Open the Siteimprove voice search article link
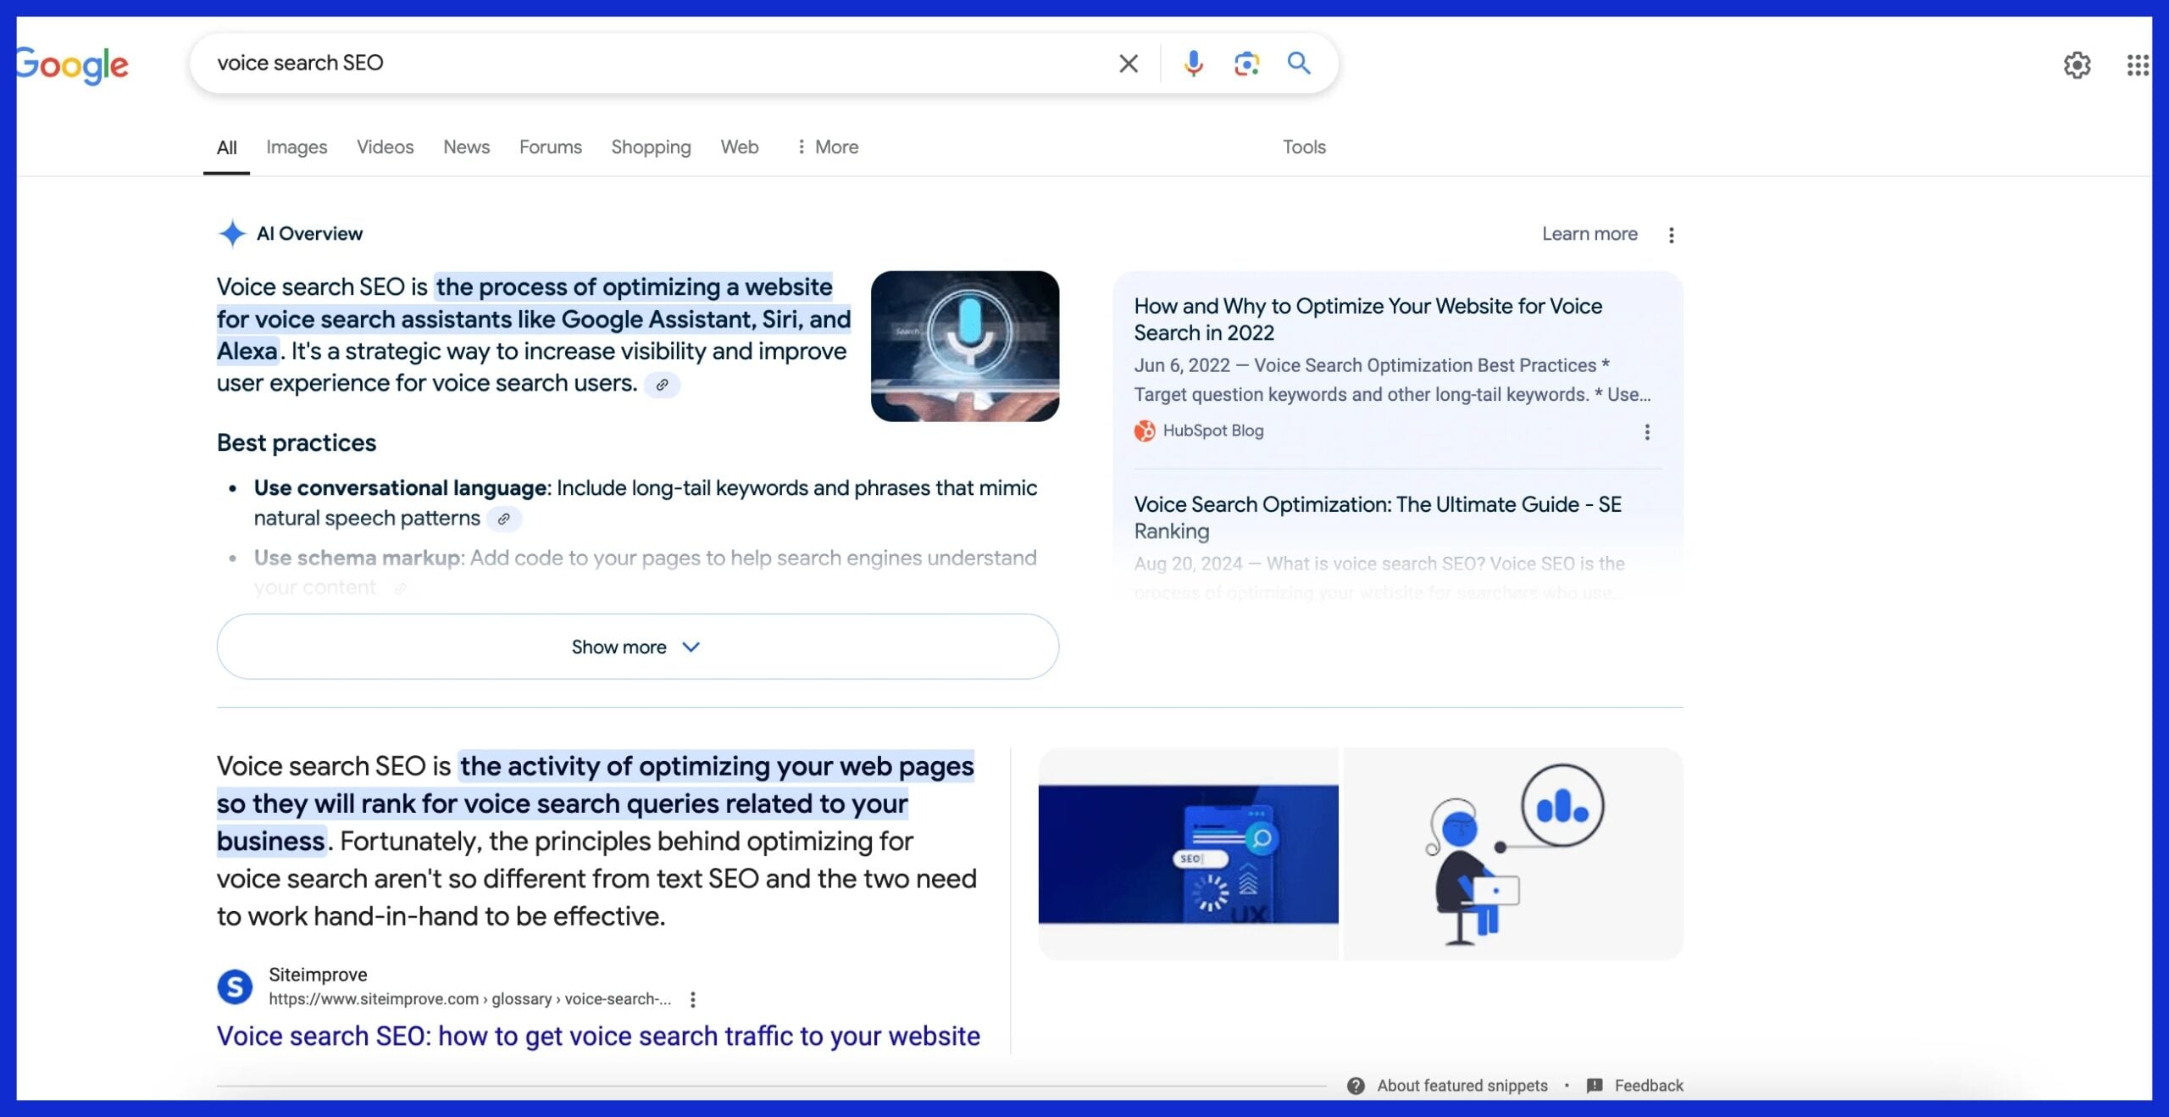2169x1117 pixels. point(597,1036)
